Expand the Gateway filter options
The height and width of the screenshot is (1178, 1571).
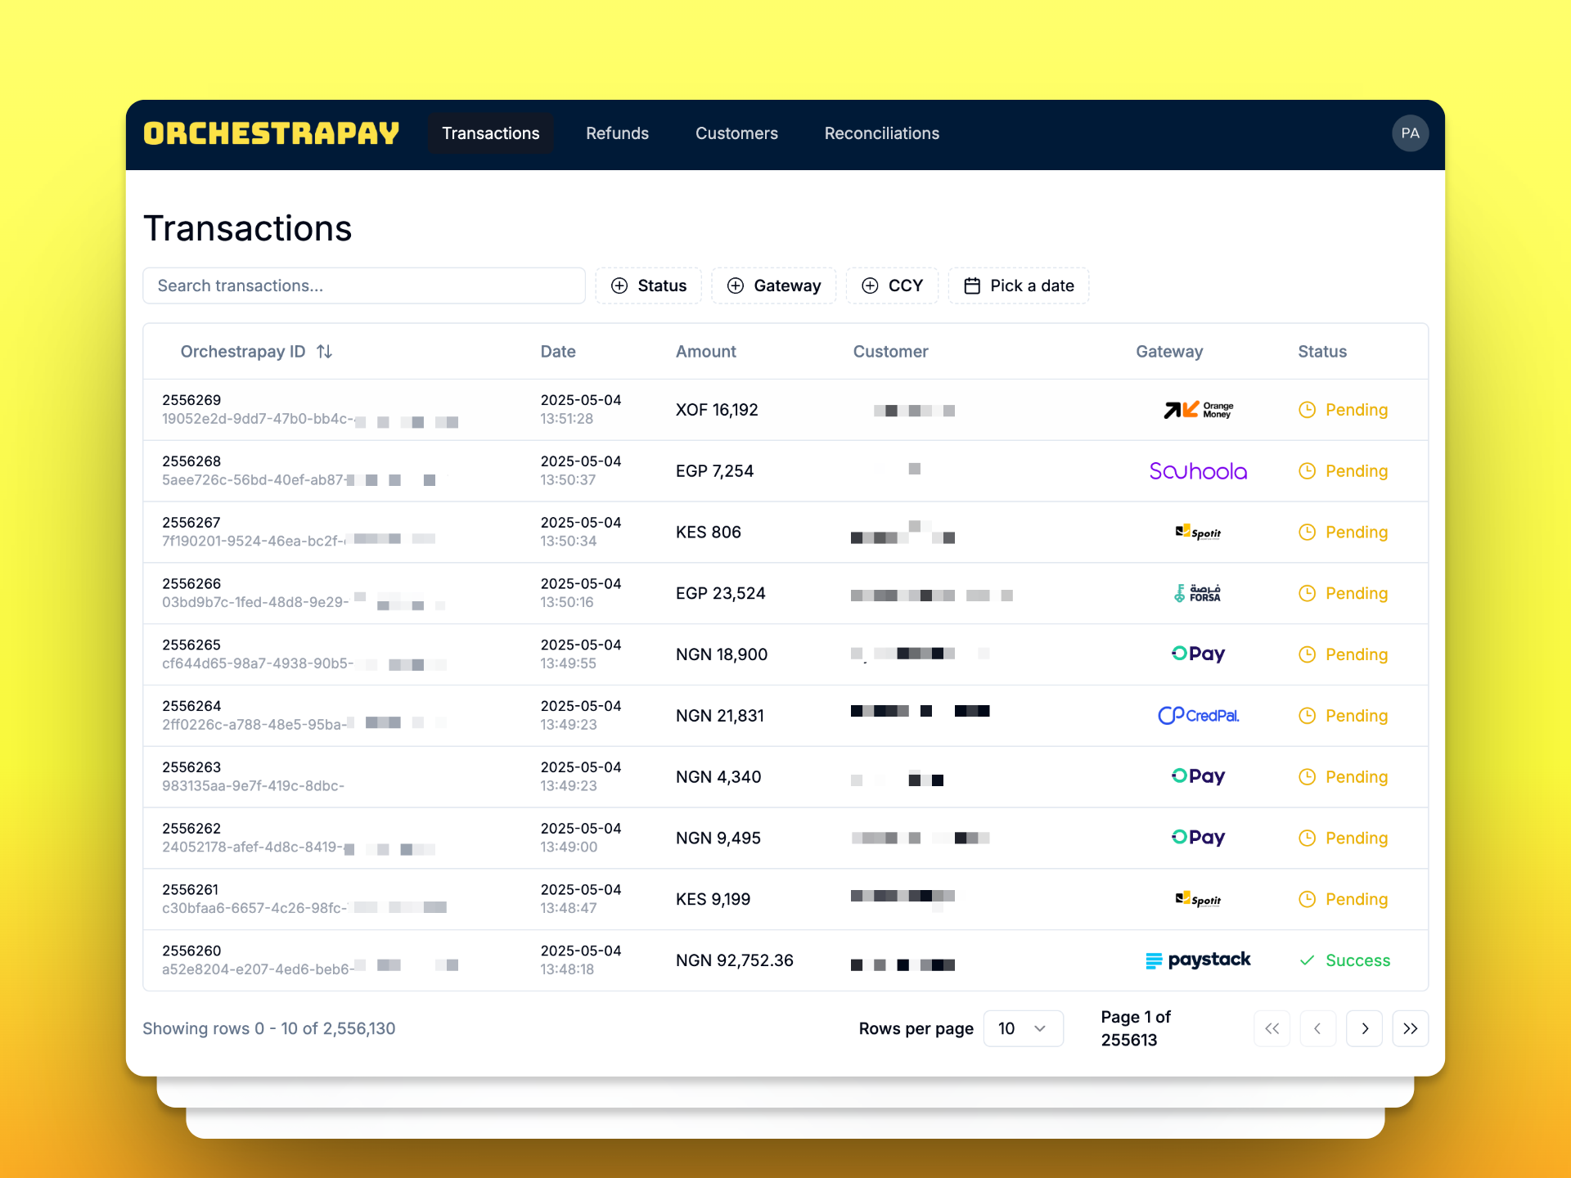point(773,286)
